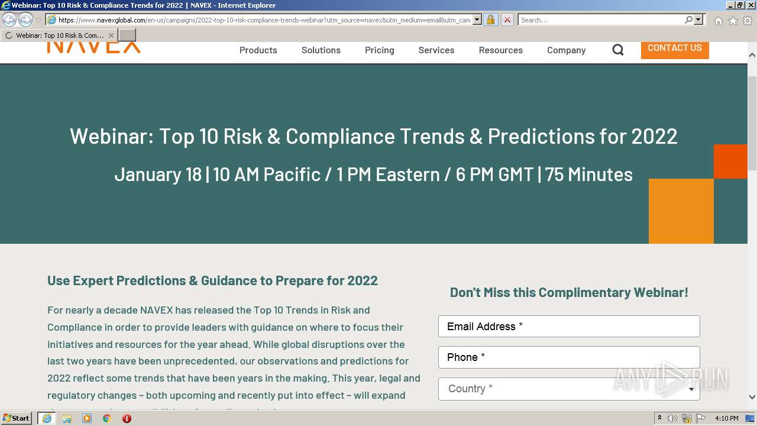This screenshot has height=426, width=757.
Task: Click the Phone input field
Action: tap(569, 357)
